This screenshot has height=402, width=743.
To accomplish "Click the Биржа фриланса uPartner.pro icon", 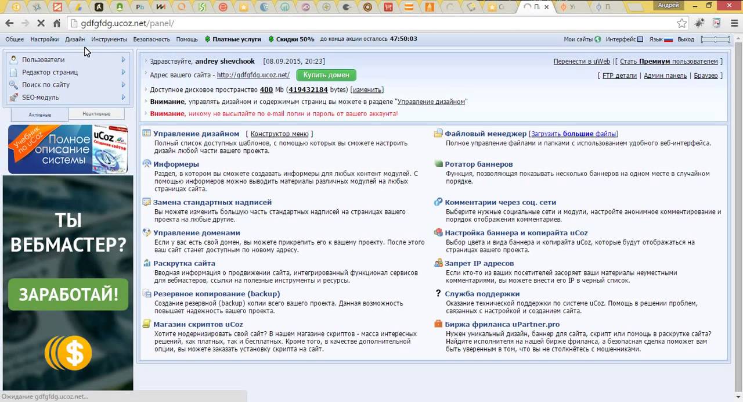I will pos(438,324).
